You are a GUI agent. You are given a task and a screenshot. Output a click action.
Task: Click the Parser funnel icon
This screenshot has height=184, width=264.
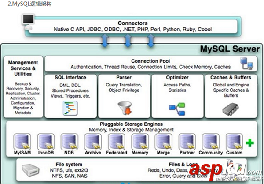[125, 108]
